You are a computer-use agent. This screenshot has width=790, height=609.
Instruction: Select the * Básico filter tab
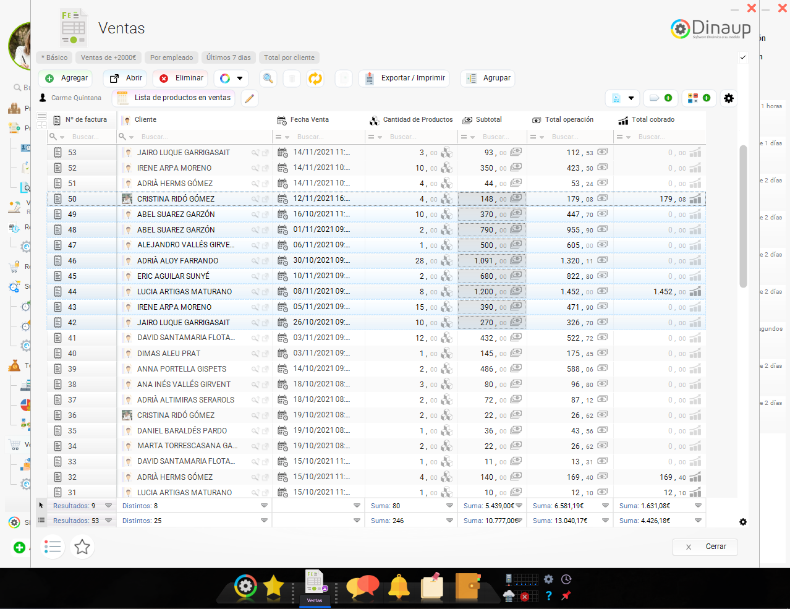[x=54, y=57]
